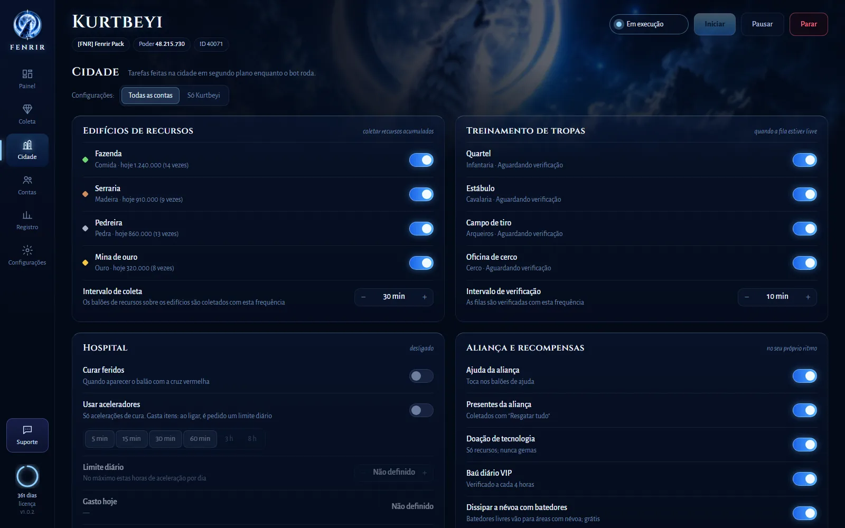Decrease Intervalo de coleta with minus
The image size is (845, 528).
coord(363,297)
